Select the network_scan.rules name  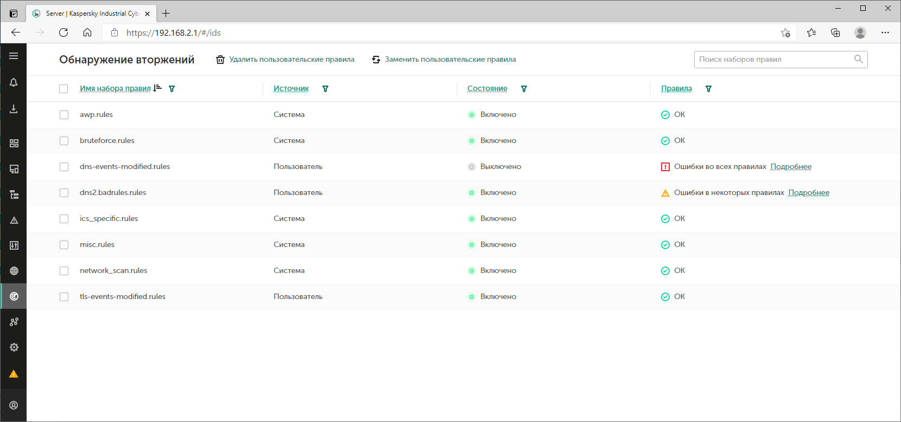click(x=113, y=271)
